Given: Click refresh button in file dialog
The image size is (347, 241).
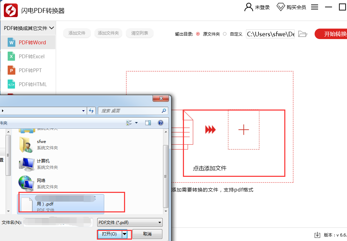Looking at the screenshot, I should click(x=91, y=111).
